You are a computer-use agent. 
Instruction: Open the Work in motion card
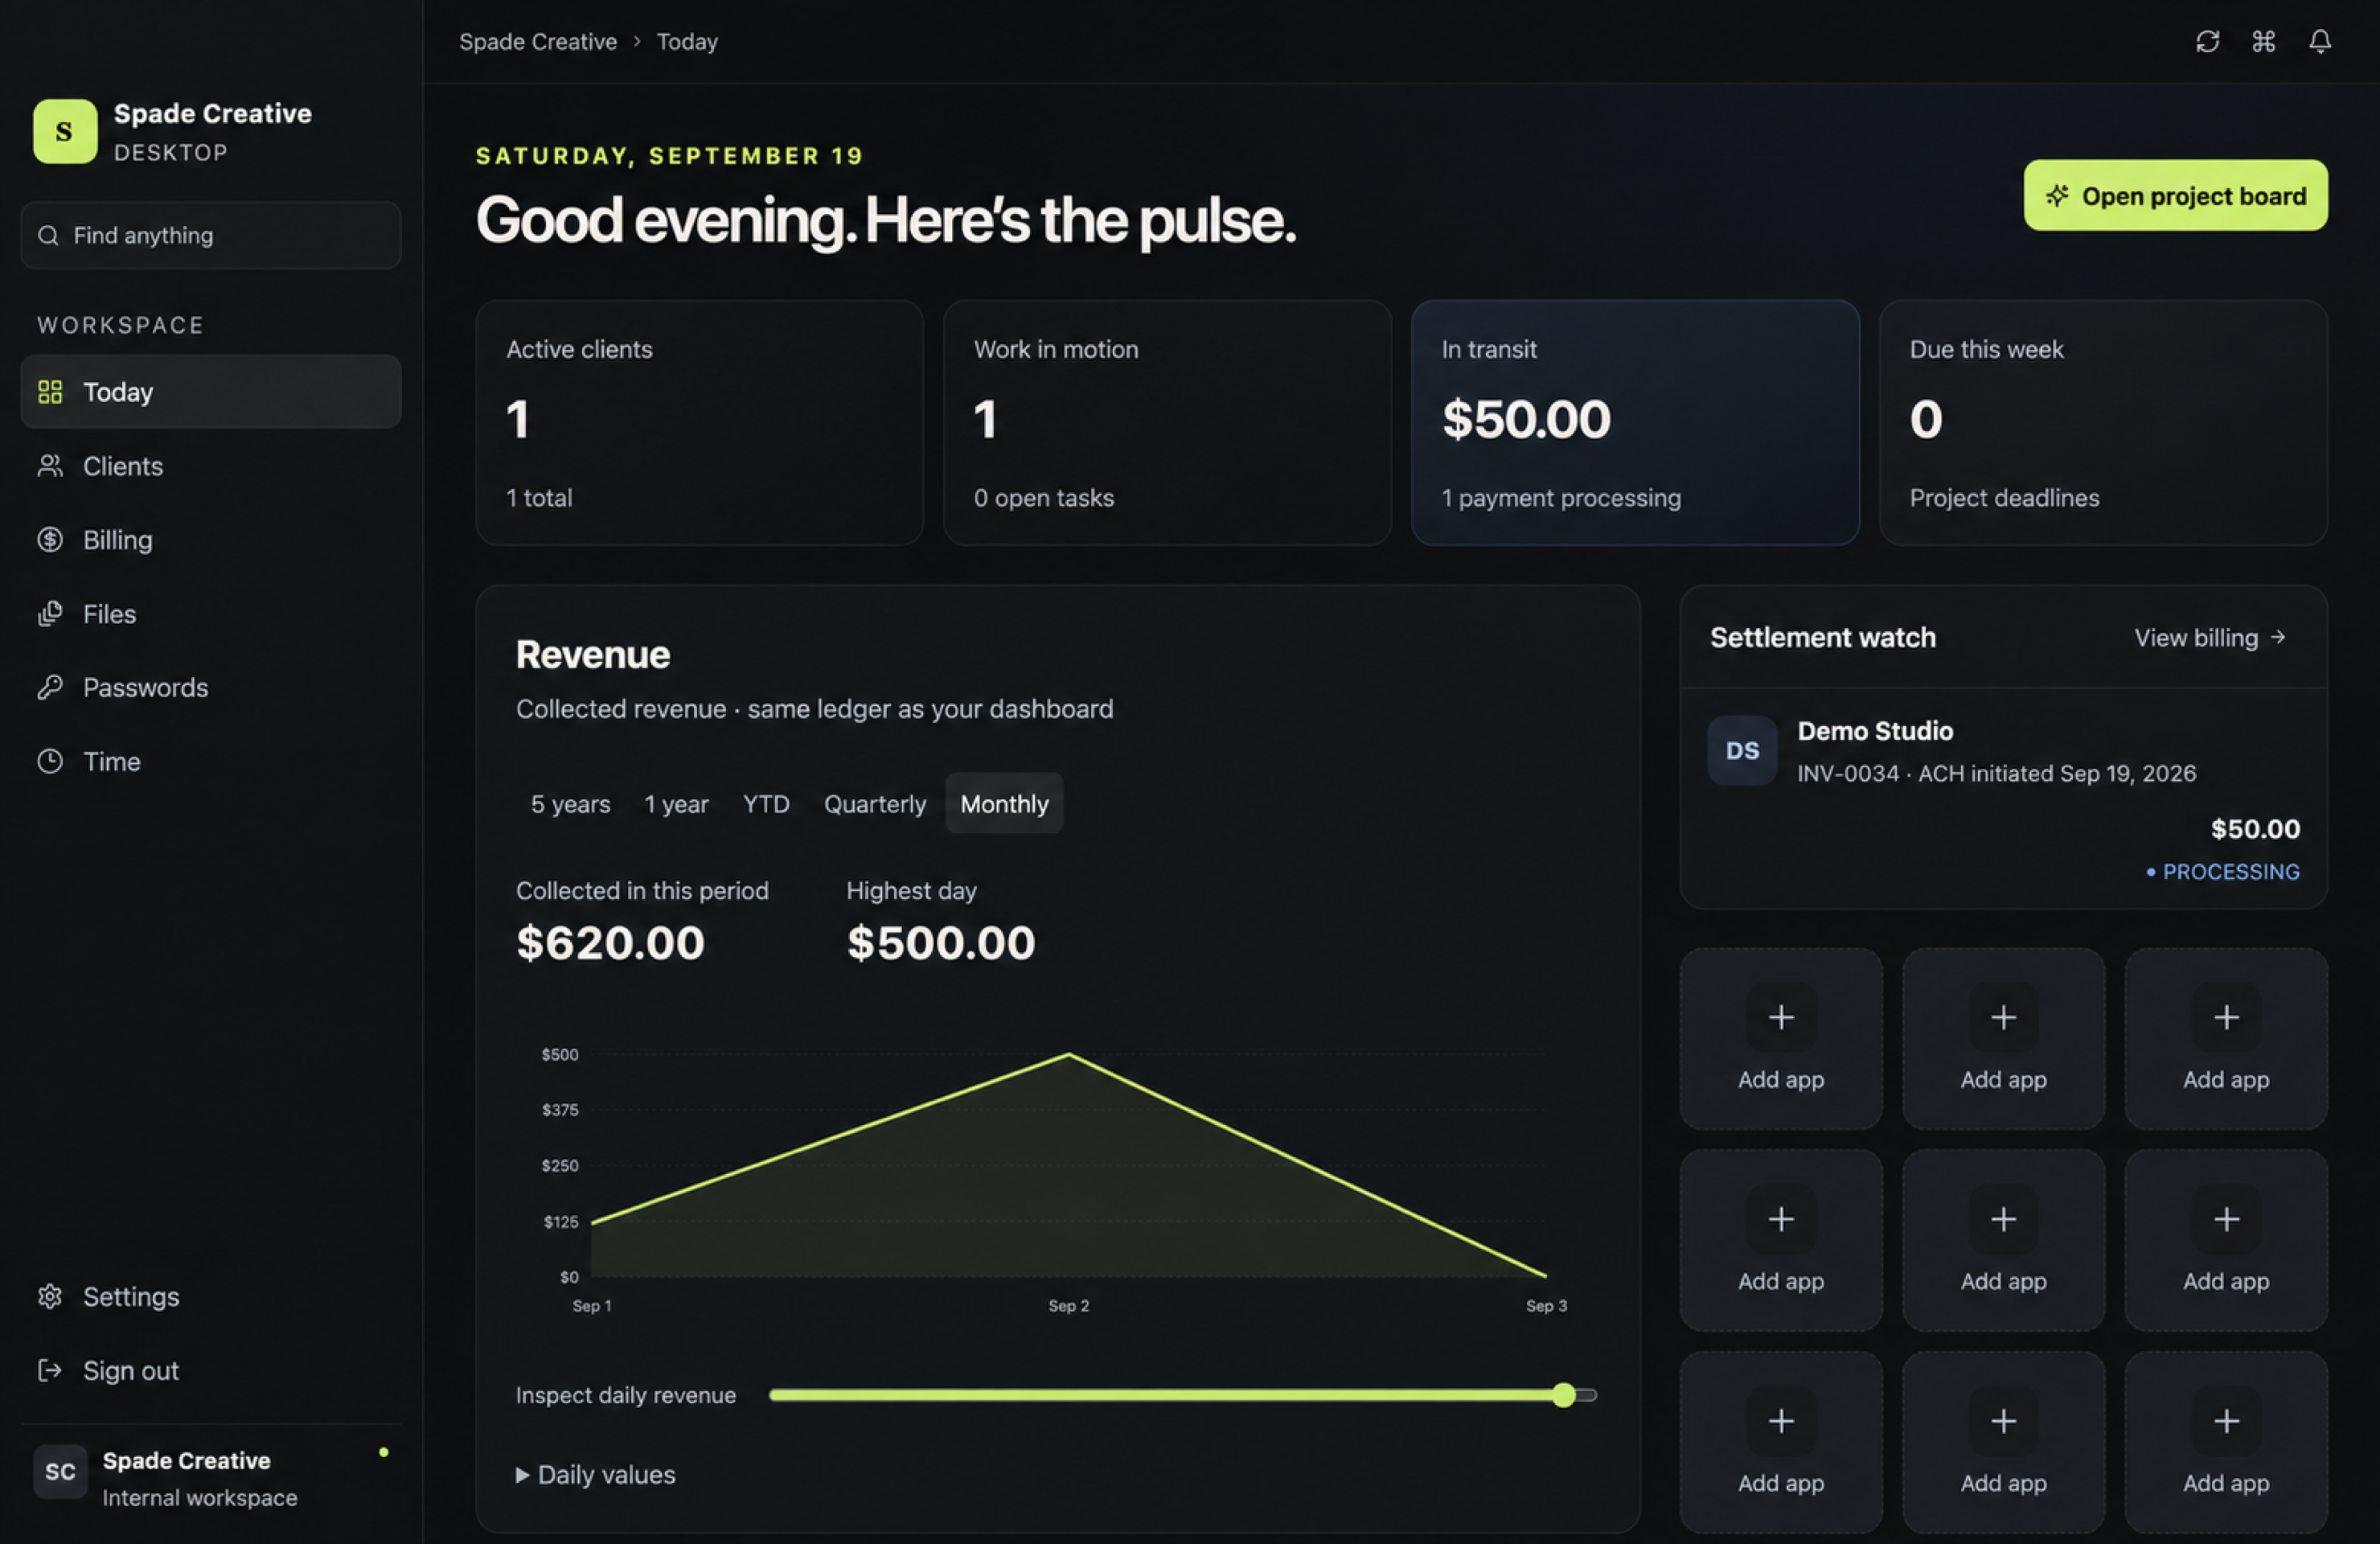click(1167, 422)
